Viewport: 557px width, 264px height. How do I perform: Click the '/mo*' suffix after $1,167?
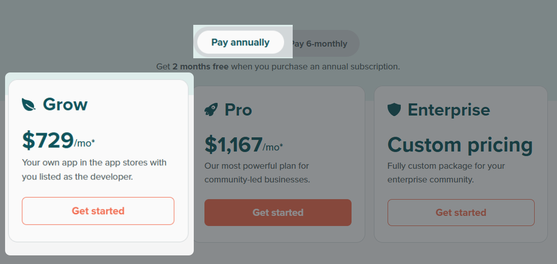pos(273,147)
